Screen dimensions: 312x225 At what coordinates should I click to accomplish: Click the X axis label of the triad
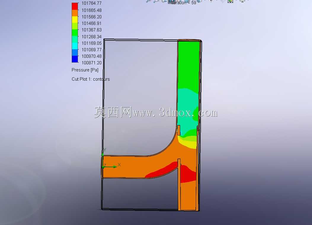click(119, 165)
